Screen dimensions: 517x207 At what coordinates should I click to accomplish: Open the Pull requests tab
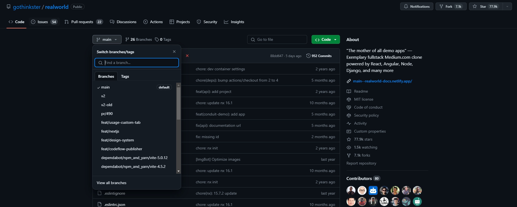(x=84, y=22)
